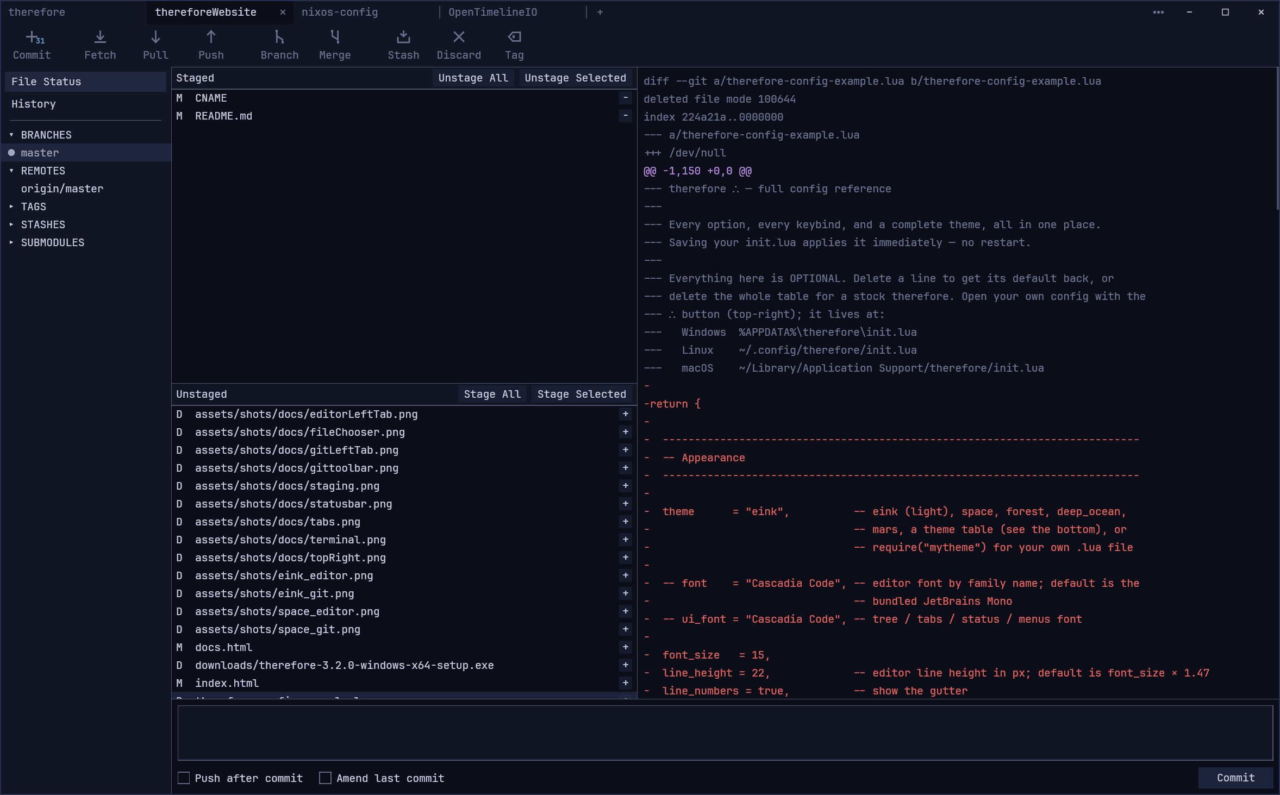Stage eink_editor.png with its plus icon
The width and height of the screenshot is (1280, 795).
[626, 575]
